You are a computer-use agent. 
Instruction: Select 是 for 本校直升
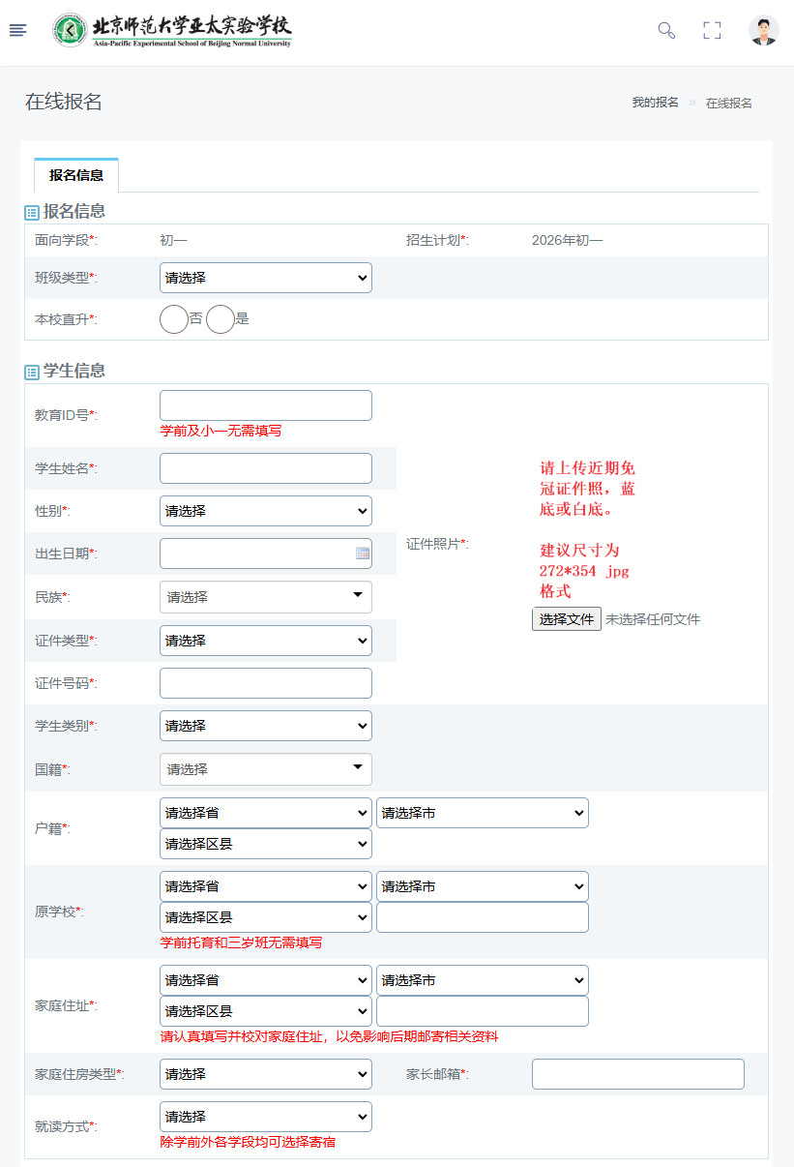point(221,319)
